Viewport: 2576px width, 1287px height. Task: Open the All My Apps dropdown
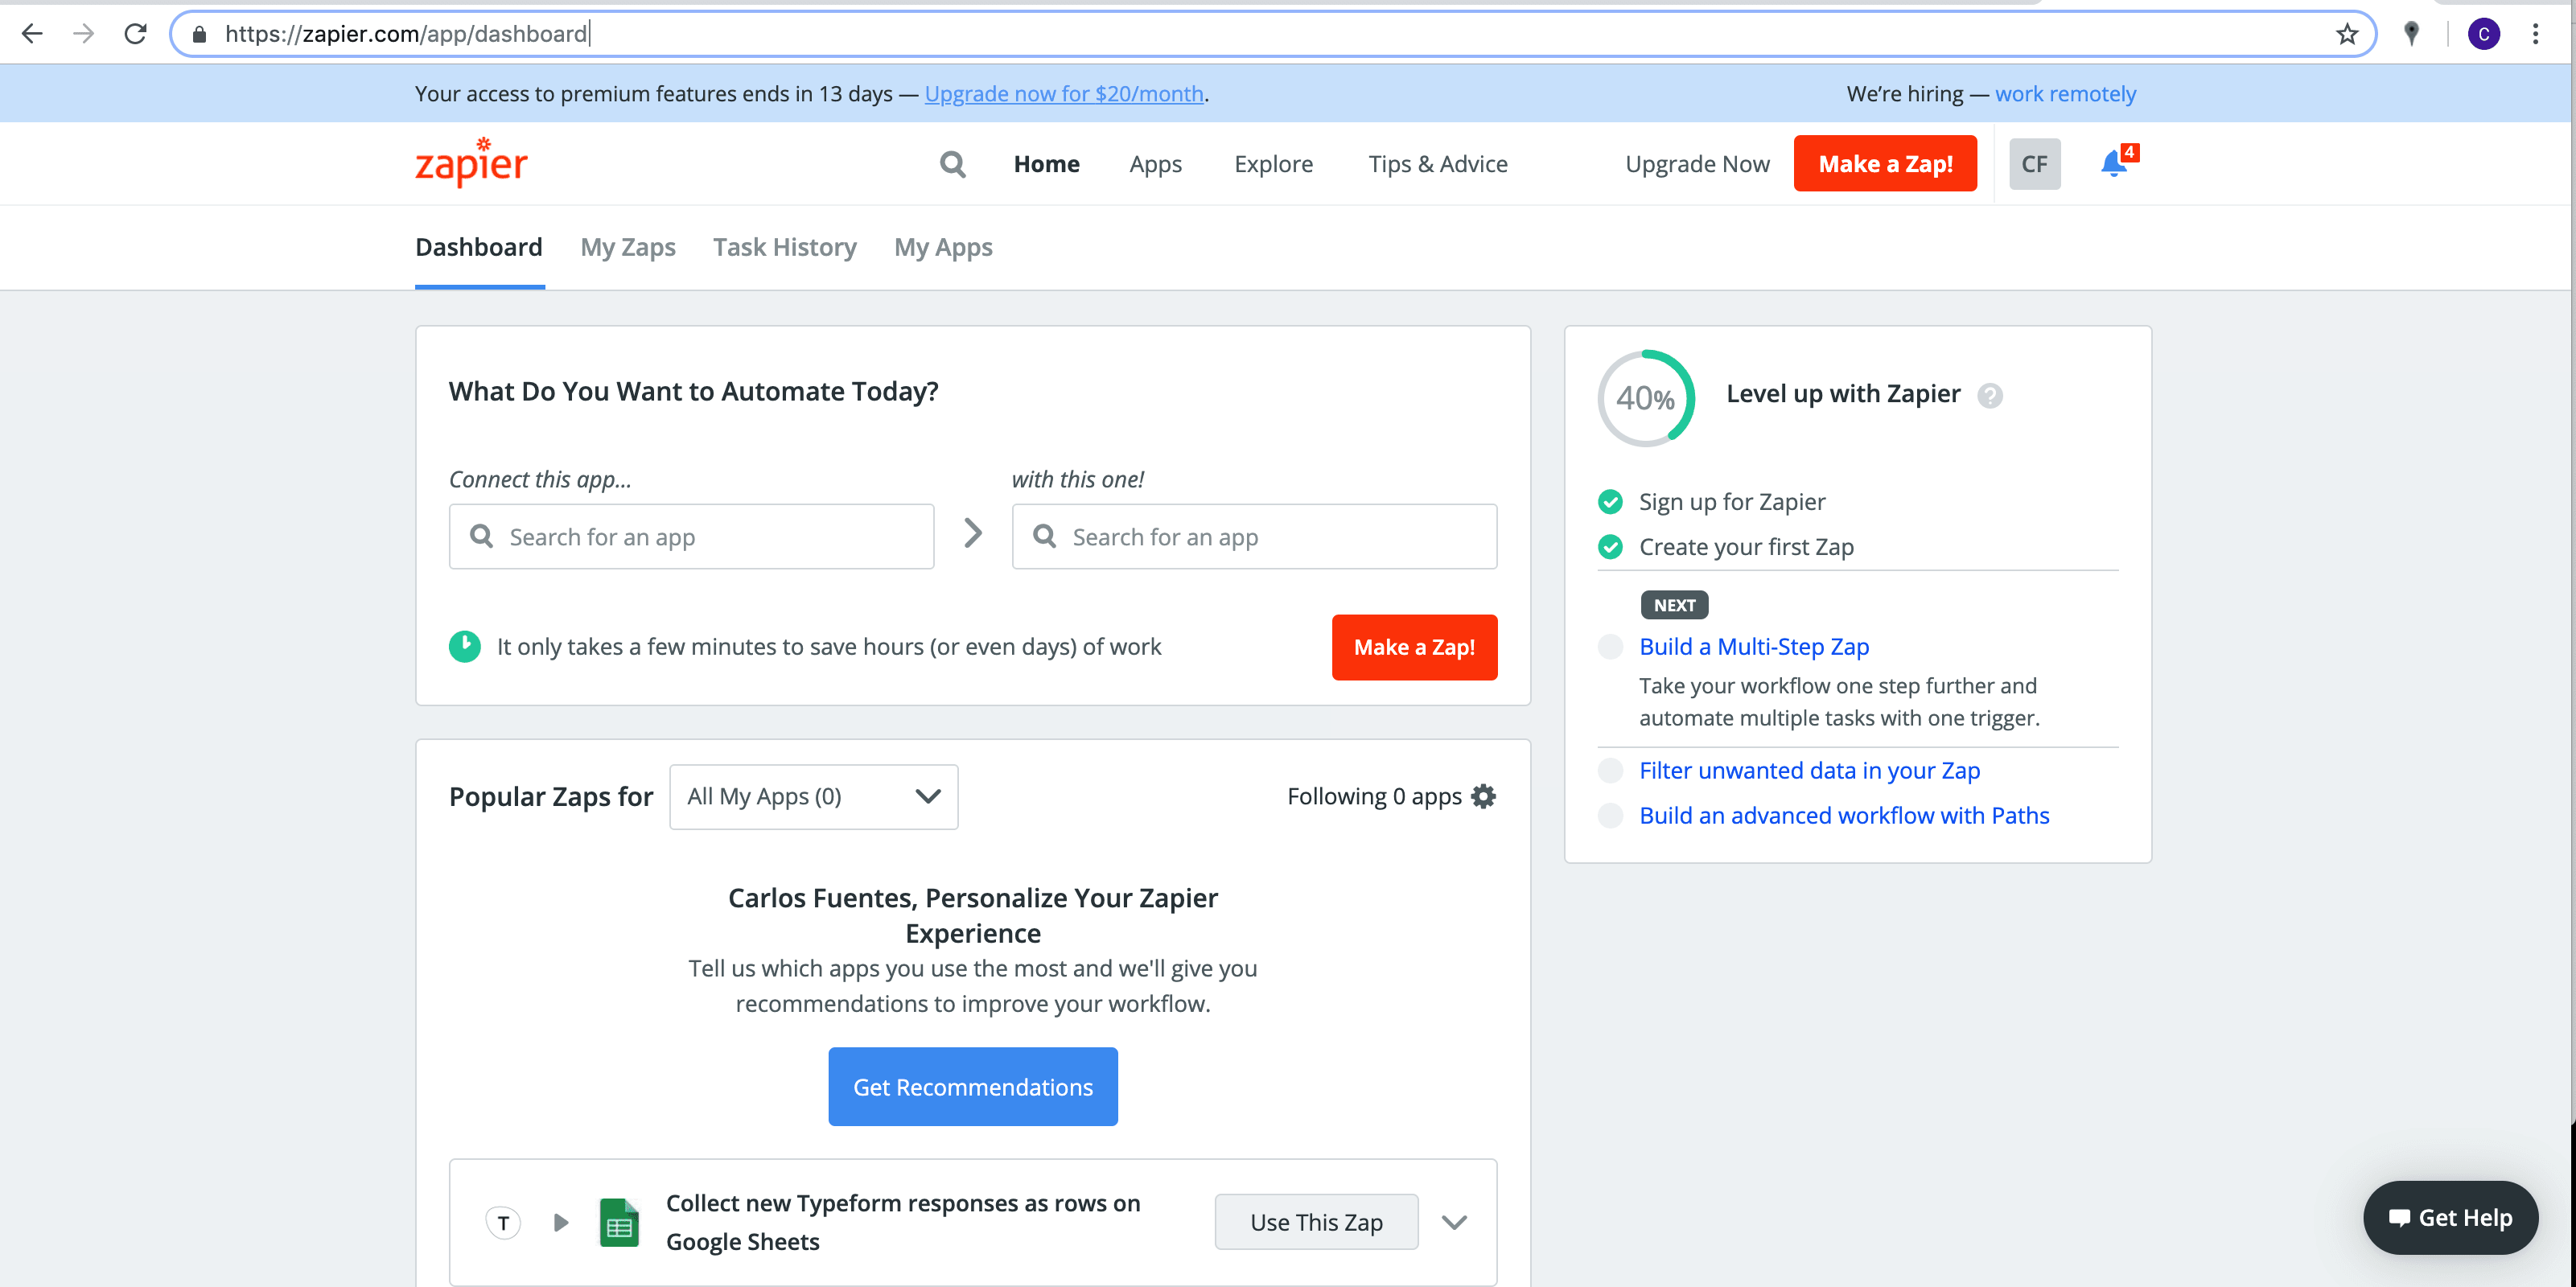[813, 796]
